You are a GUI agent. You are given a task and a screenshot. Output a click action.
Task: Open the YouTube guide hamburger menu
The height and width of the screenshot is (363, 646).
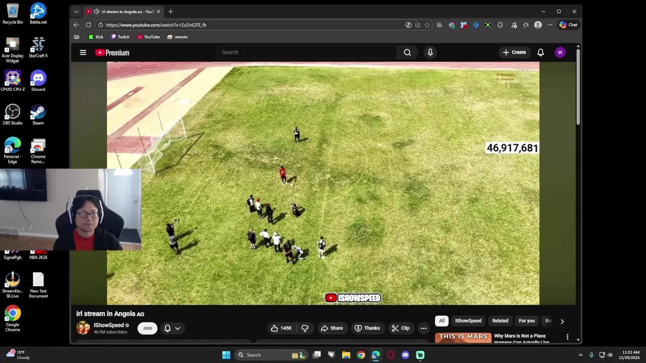[83, 52]
